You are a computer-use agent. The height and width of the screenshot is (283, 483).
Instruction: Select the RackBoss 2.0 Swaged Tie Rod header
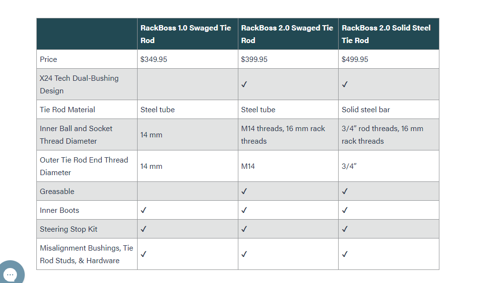point(287,34)
